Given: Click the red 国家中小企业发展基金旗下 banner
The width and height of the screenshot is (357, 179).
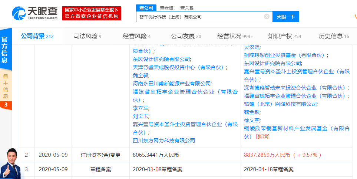Looking at the screenshot, I should (x=92, y=13).
